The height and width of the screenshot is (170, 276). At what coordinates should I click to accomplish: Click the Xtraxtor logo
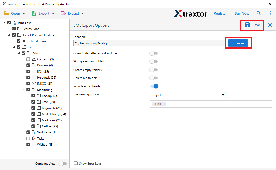191,13
